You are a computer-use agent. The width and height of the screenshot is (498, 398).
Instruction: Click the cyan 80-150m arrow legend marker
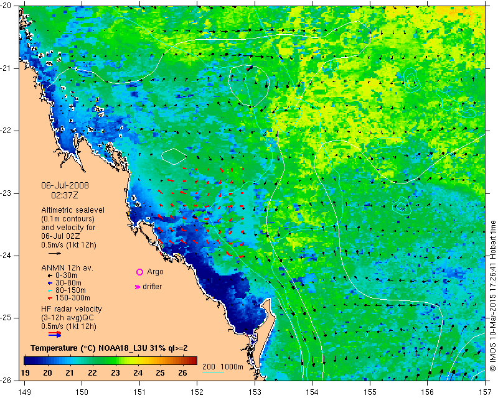point(50,290)
